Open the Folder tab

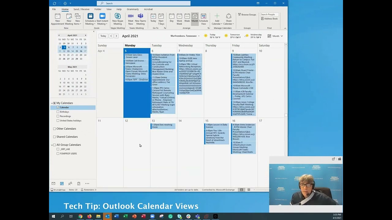point(98,9)
